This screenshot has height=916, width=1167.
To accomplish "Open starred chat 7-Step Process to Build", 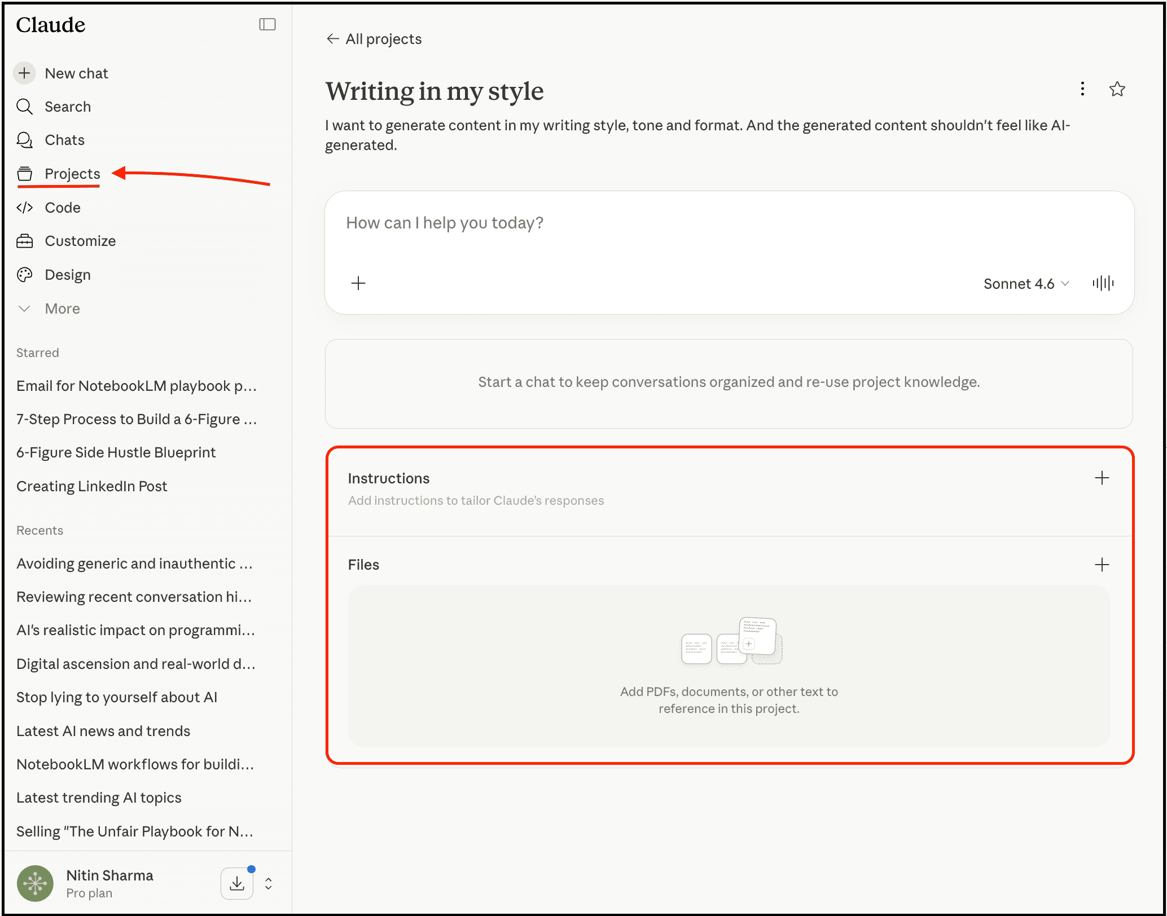I will [x=137, y=419].
